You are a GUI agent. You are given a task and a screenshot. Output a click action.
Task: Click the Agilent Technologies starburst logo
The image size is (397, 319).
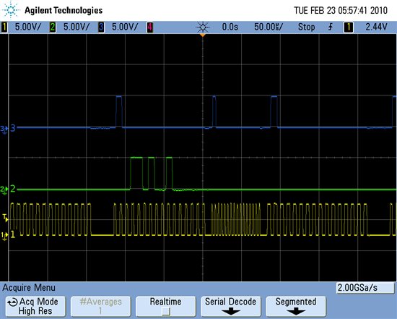click(x=11, y=10)
